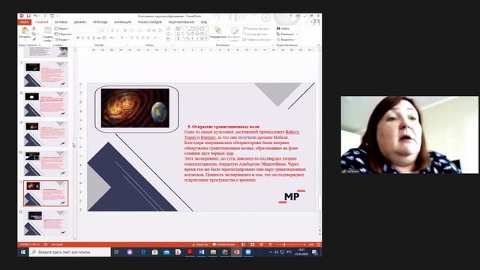
Task: Click the Найти find button
Action: (283, 28)
